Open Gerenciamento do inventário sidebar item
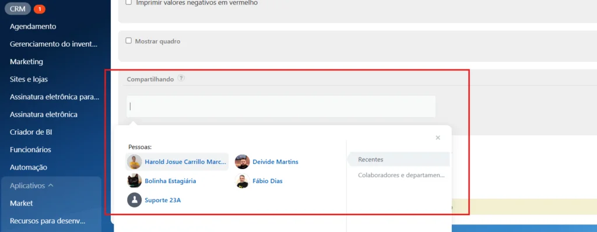Screen dimensions: 597x232 [54, 44]
